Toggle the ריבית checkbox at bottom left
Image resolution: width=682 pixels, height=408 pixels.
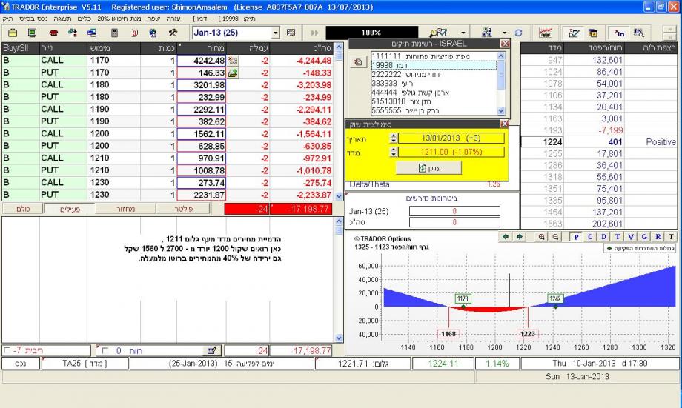[7, 350]
